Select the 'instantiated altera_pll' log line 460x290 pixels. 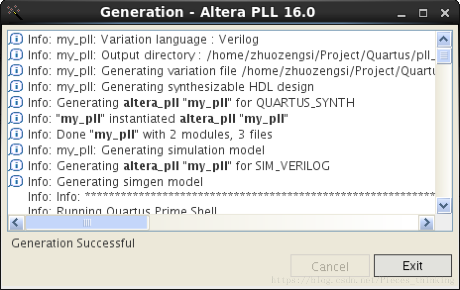(158, 118)
